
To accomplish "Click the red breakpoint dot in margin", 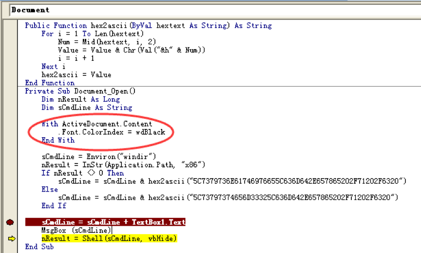I will [x=10, y=222].
